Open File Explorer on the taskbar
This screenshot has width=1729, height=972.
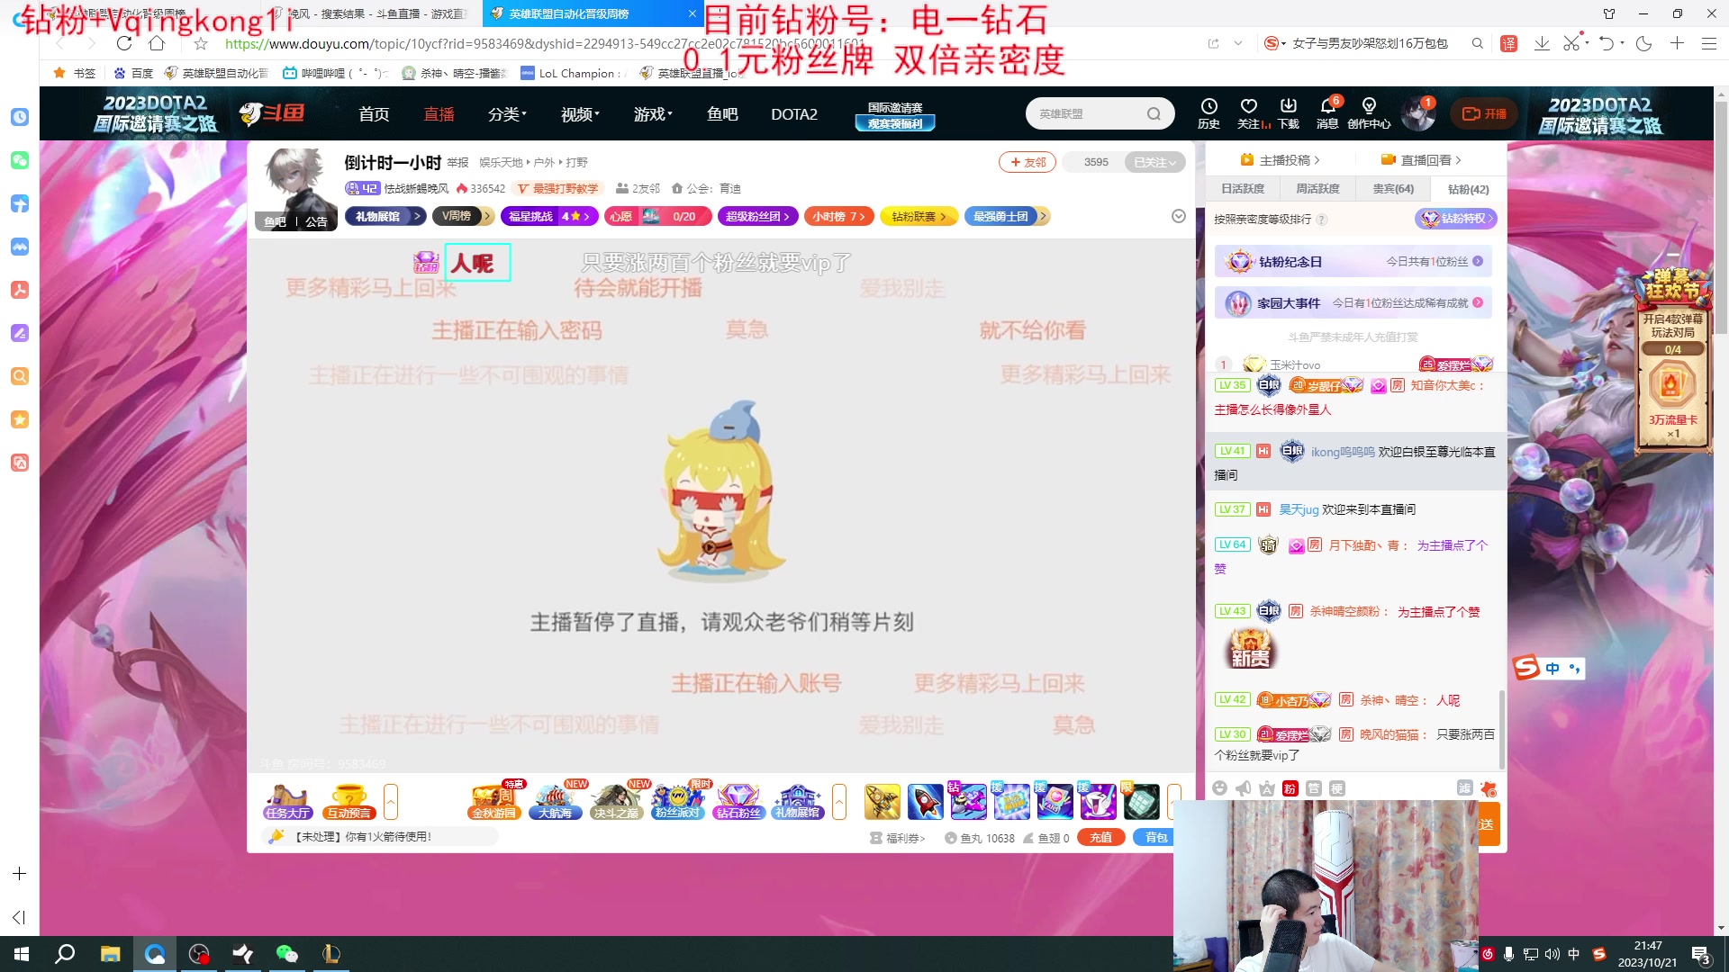click(110, 954)
